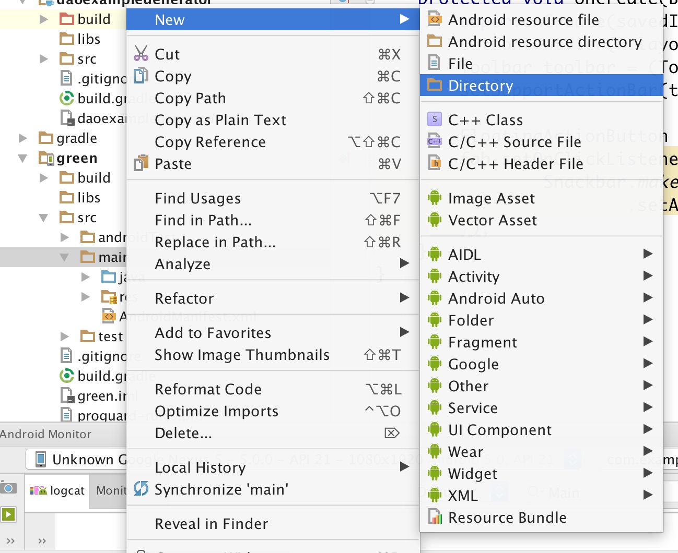Select the libs folder under green
Screen dimensions: 678x553
coord(88,198)
